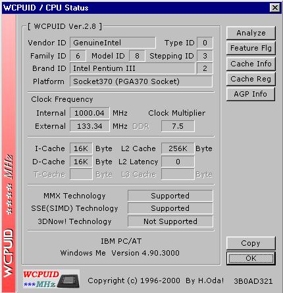Select the Vendor ID GenuineIntel field
Viewport: 283px width, 293px height.
(x=113, y=43)
